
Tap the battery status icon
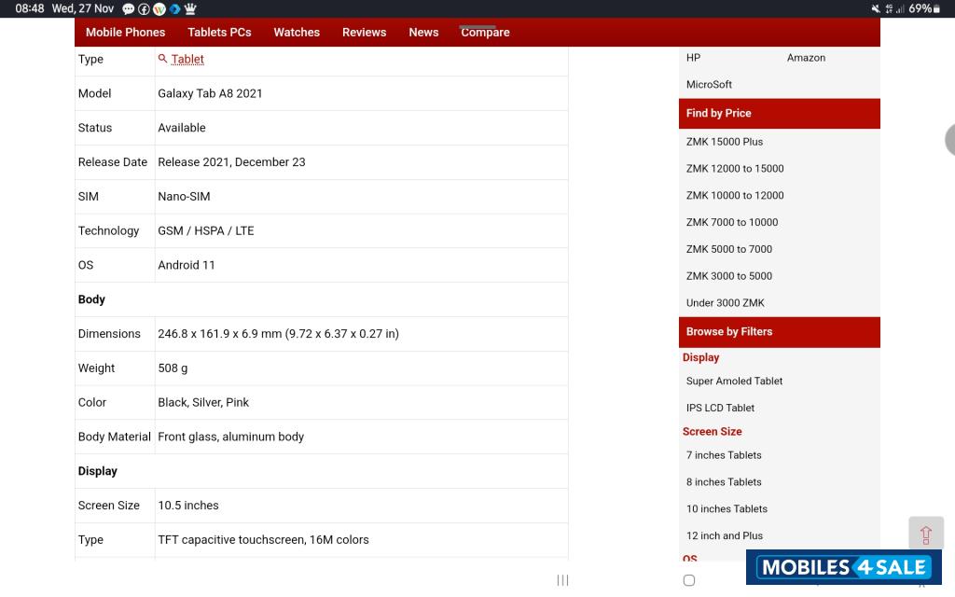(936, 8)
